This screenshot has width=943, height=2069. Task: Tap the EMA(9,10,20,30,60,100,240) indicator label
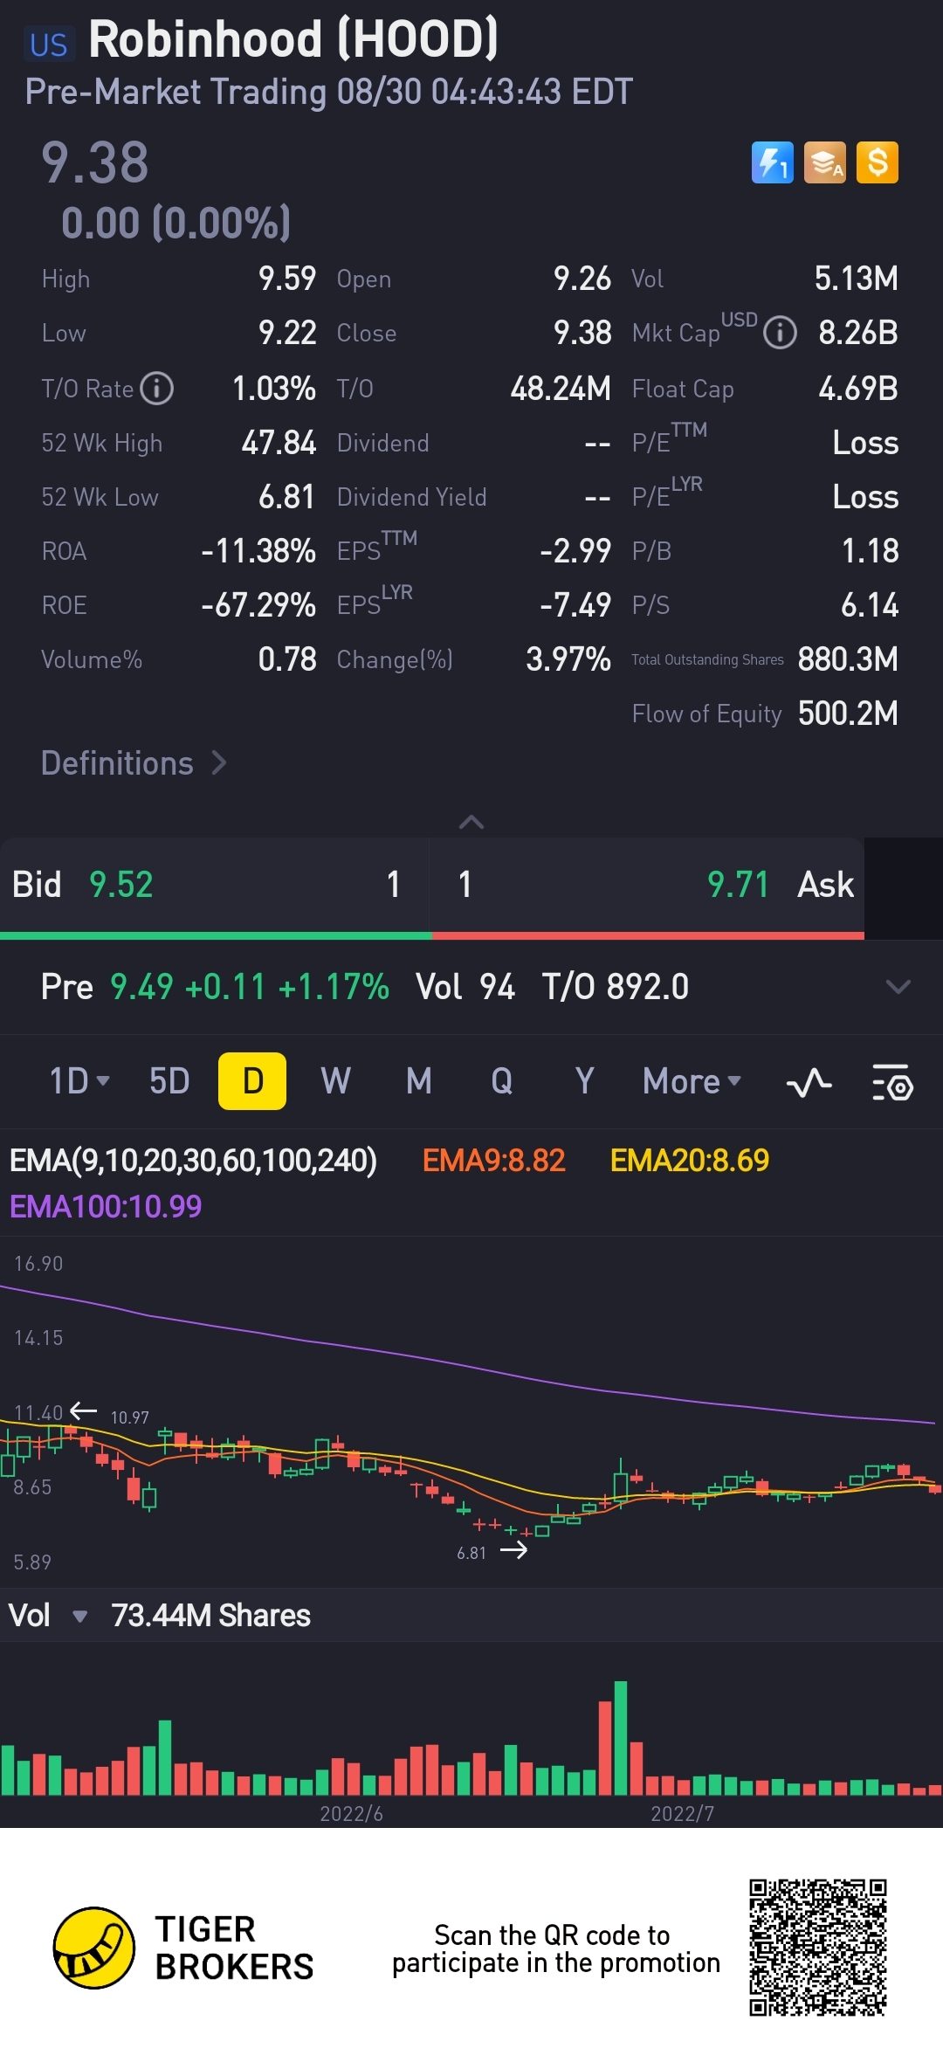pos(193,1160)
